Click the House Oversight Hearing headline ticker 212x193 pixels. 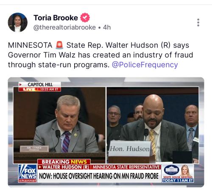pyautogui.click(x=99, y=176)
